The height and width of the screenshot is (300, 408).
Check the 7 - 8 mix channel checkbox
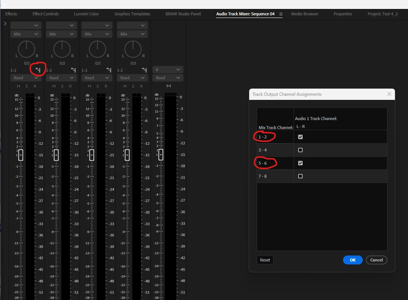click(300, 176)
